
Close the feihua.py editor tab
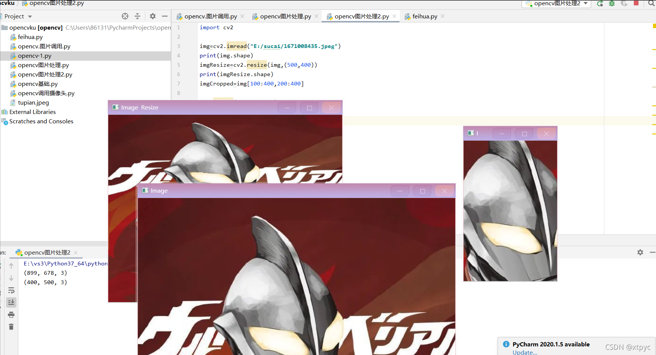[443, 16]
